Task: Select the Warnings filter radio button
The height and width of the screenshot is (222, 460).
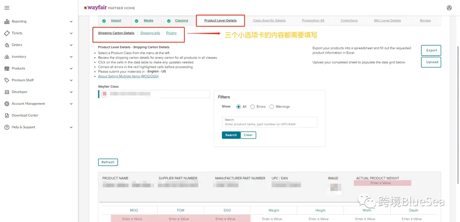Action: click(x=272, y=107)
